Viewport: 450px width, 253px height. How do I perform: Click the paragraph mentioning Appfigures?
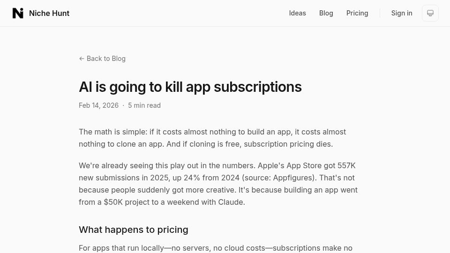[x=218, y=184]
